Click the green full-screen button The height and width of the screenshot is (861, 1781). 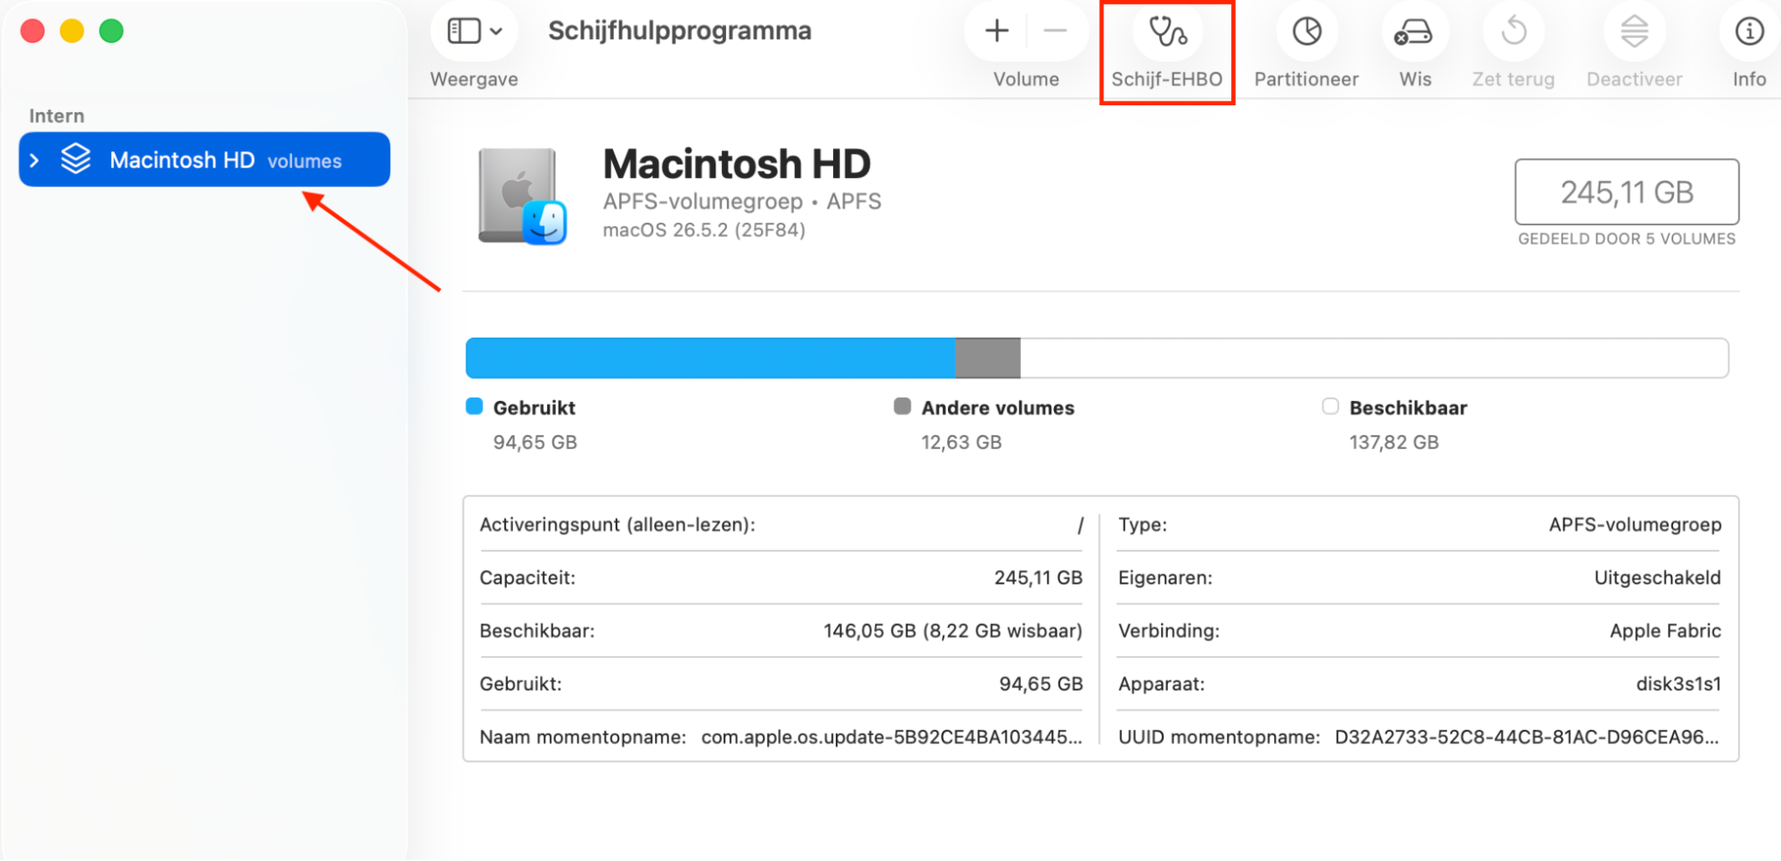point(111,31)
